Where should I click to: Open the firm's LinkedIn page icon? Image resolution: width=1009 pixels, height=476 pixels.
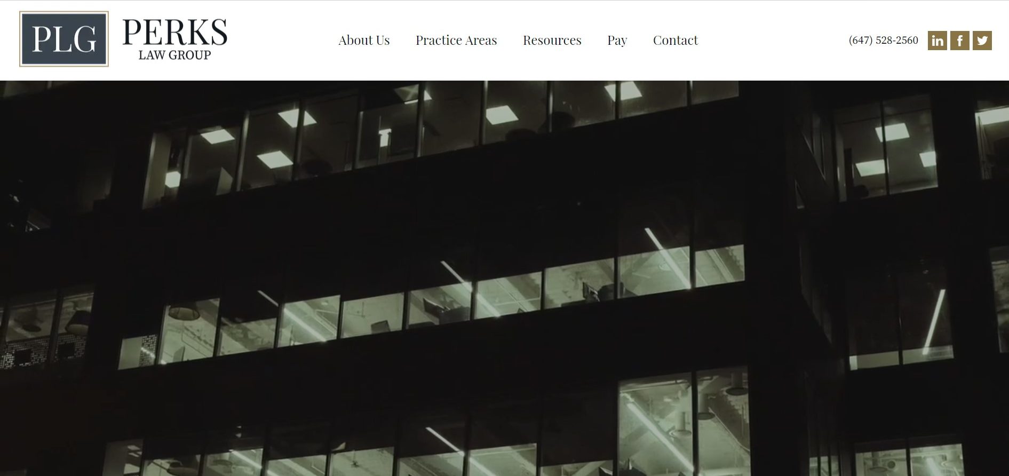[937, 41]
